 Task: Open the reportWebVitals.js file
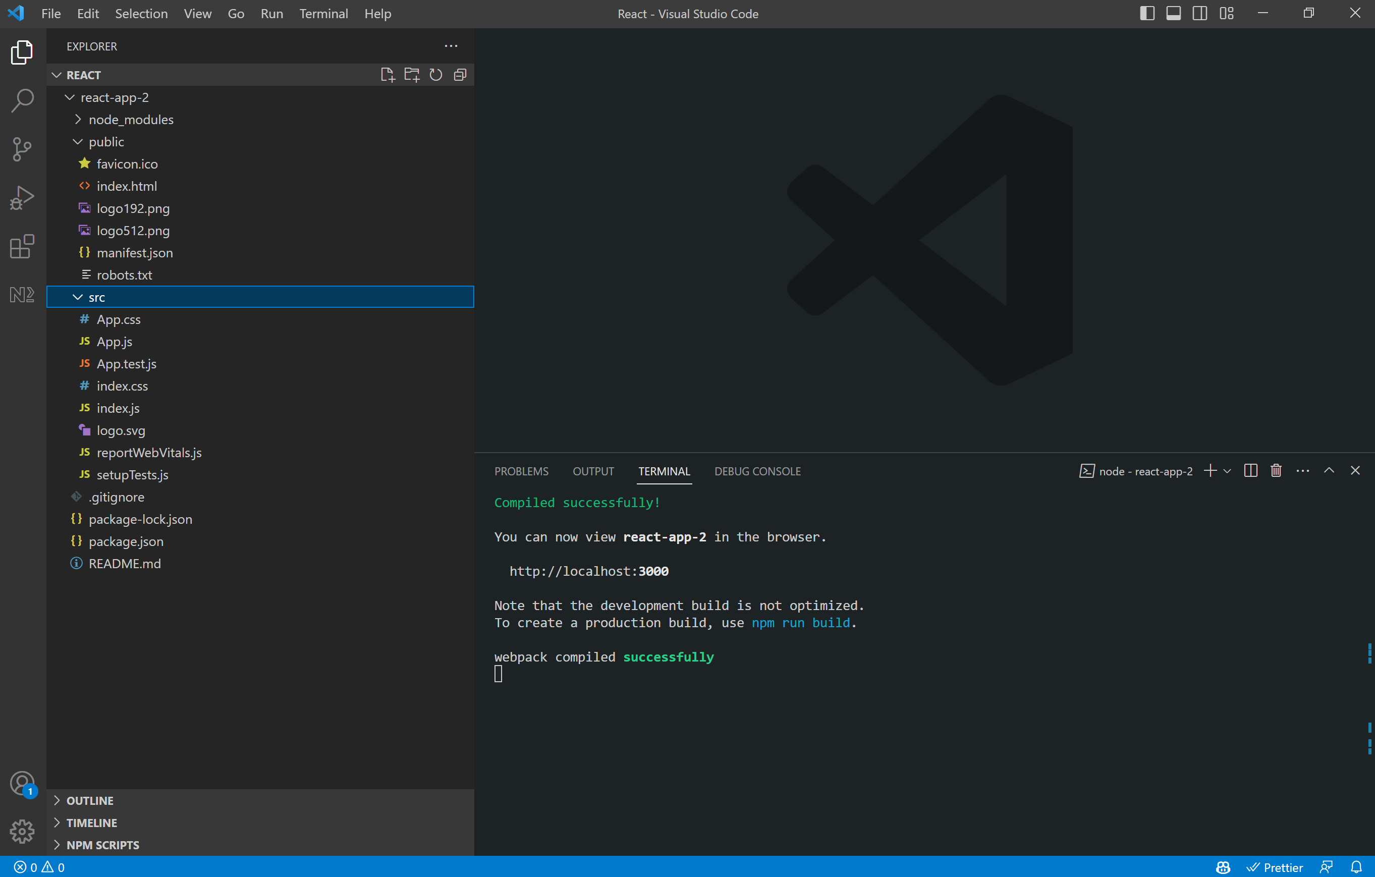tap(260, 452)
